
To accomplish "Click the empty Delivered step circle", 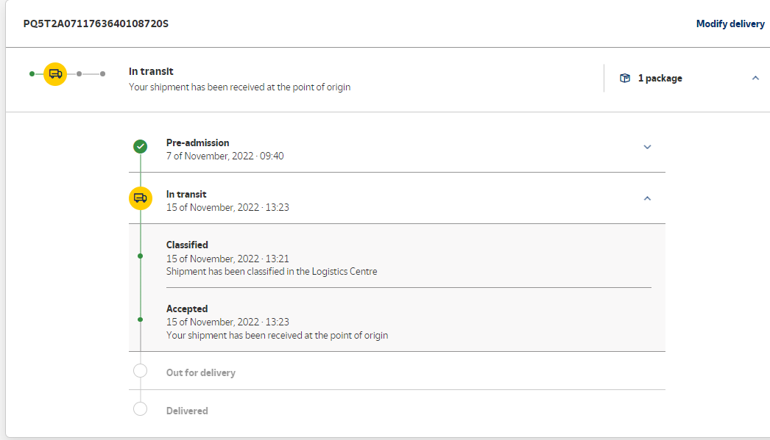I will [140, 409].
